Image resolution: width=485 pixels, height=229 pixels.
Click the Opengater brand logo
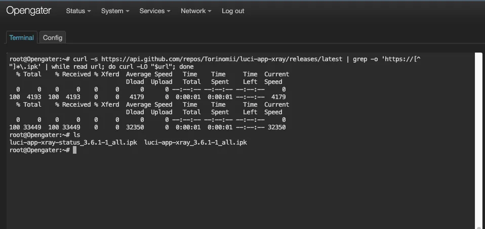[28, 11]
